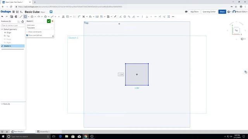Open the rectangle tool dropdown arrow
Screen dimensions: 248x139
[28, 17]
